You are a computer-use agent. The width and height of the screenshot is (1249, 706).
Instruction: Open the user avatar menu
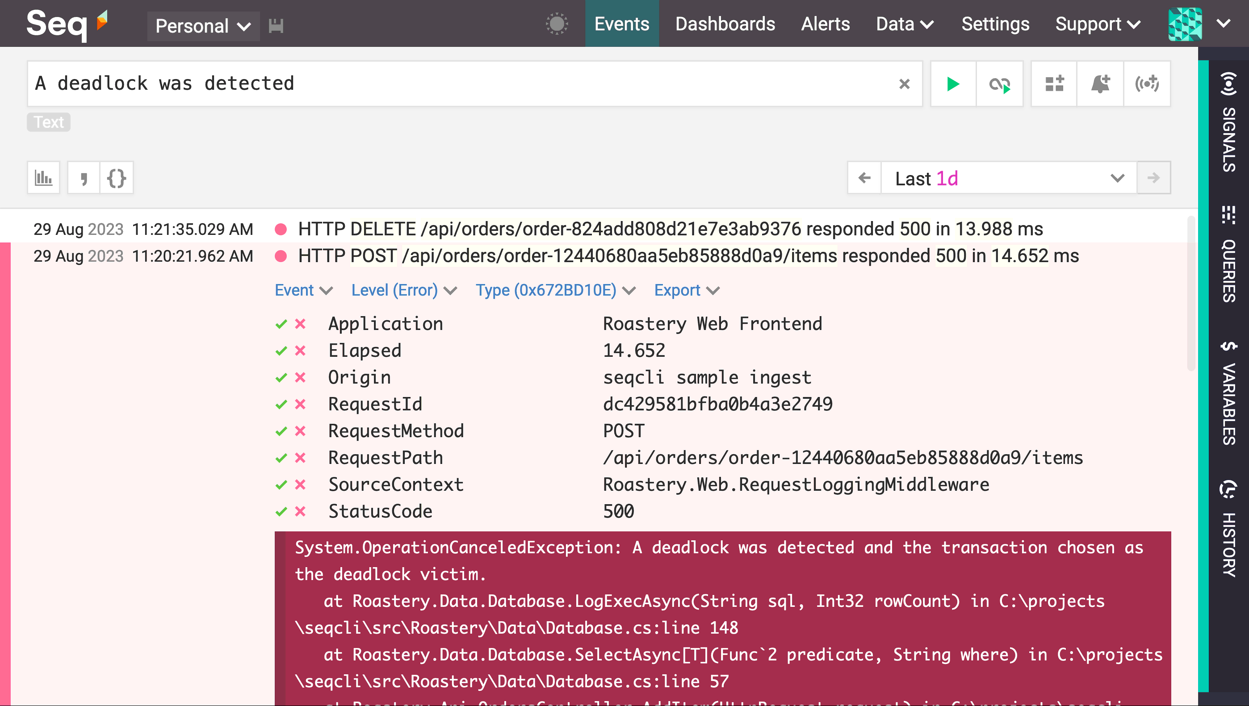(1200, 24)
